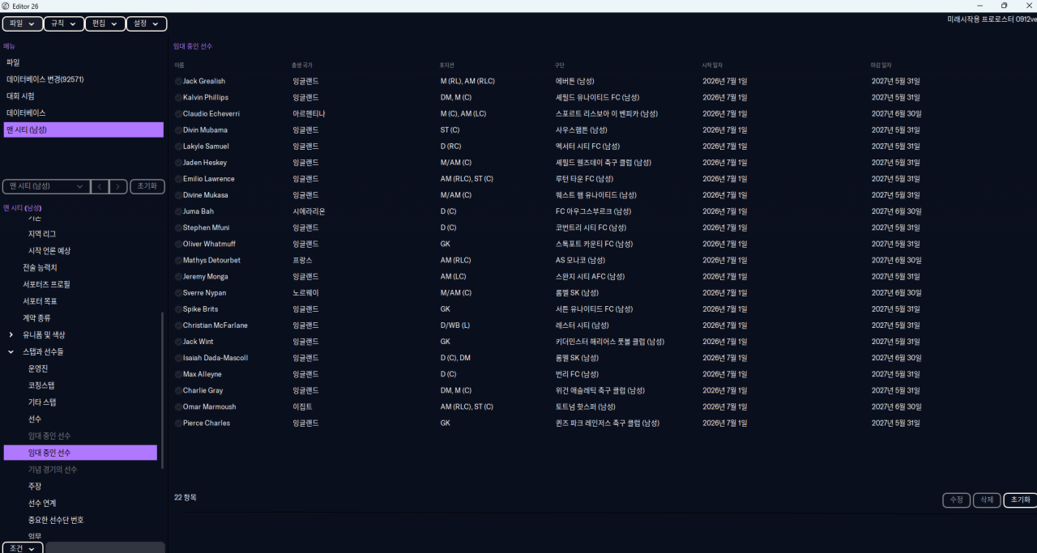
Task: Expand the 유니폼 및 색상 tree node
Action: [x=11, y=335]
